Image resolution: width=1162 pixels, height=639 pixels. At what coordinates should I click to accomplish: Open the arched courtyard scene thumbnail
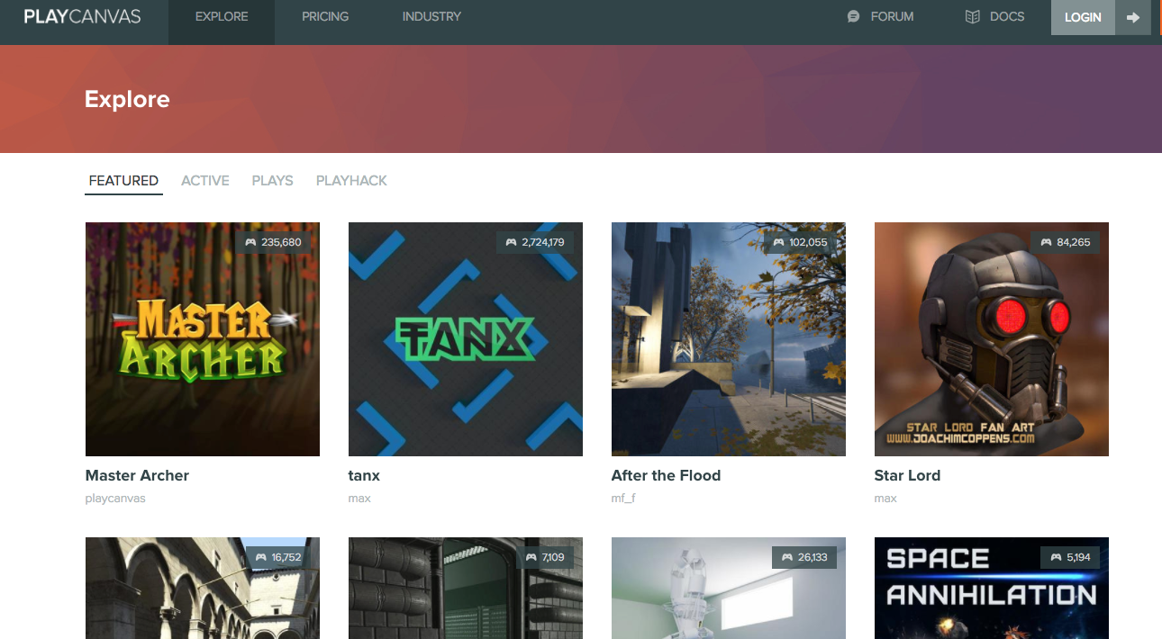coord(203,589)
